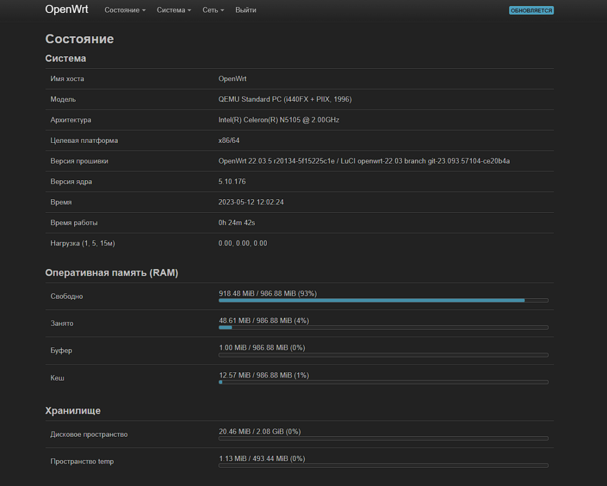Select the Оперативная память (RAM) heading

(x=111, y=273)
